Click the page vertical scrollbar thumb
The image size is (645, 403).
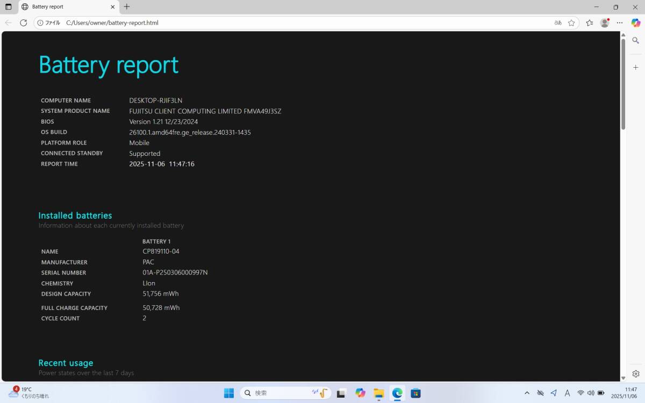click(x=623, y=84)
